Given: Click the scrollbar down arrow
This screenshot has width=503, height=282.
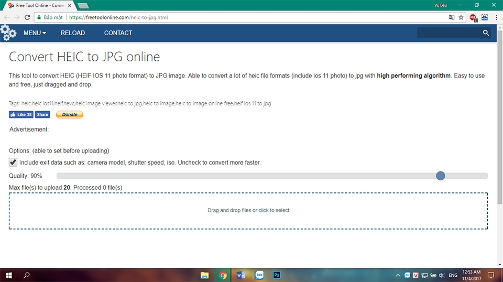Looking at the screenshot, I should (500, 265).
